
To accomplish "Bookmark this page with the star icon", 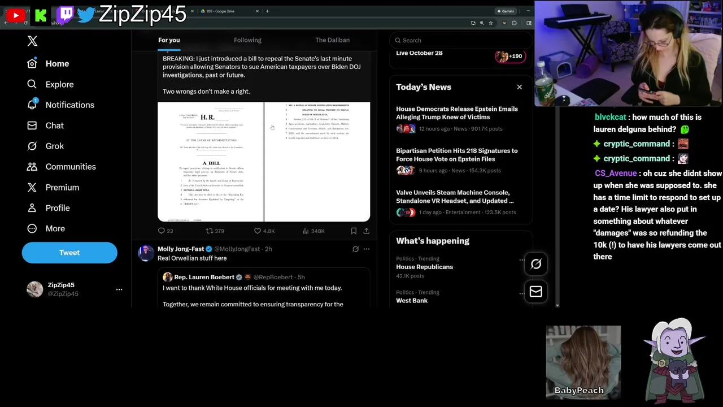I will [490, 23].
